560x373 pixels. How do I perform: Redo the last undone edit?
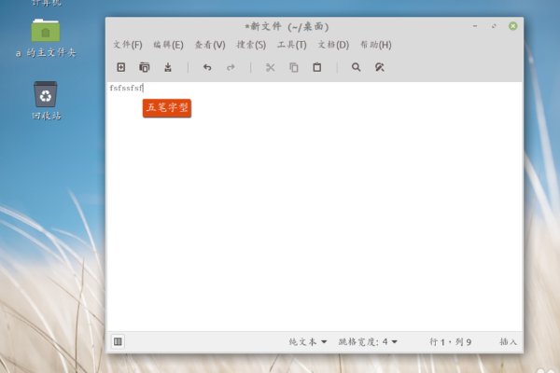231,67
